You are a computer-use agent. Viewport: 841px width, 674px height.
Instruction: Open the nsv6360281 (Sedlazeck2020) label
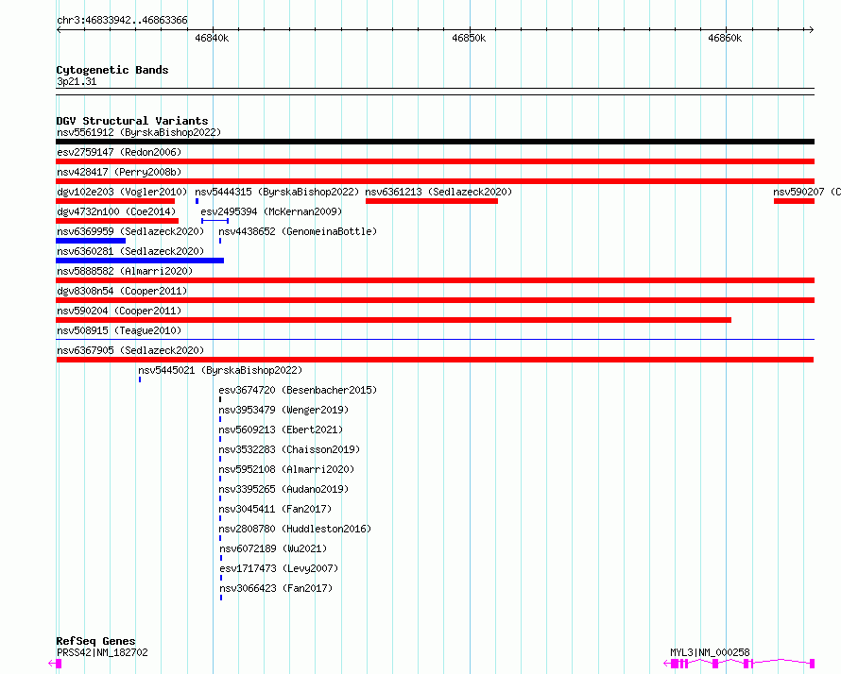pyautogui.click(x=130, y=251)
